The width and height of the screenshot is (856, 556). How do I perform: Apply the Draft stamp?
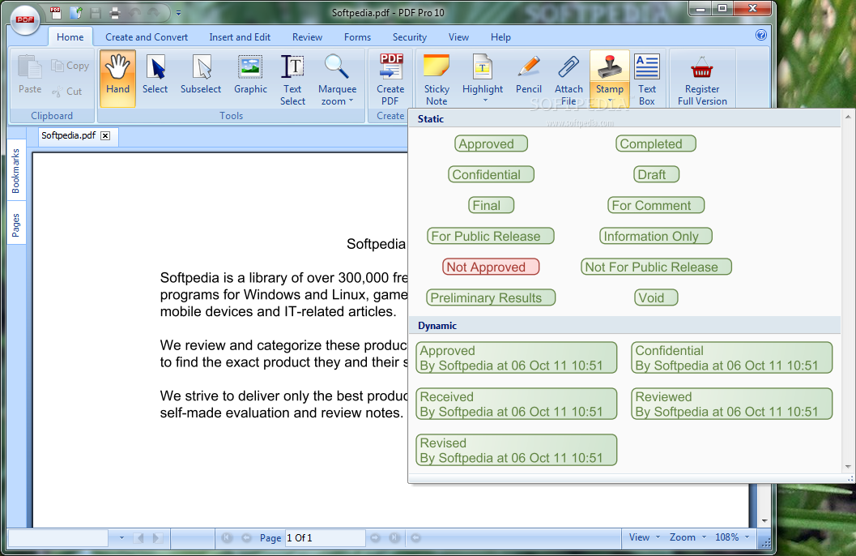pyautogui.click(x=656, y=174)
